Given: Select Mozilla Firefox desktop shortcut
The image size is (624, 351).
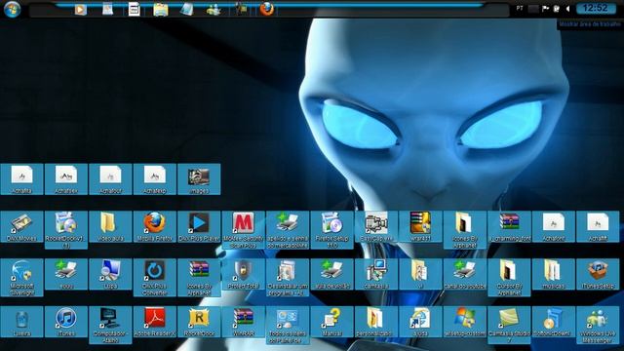Looking at the screenshot, I should coord(155,227).
